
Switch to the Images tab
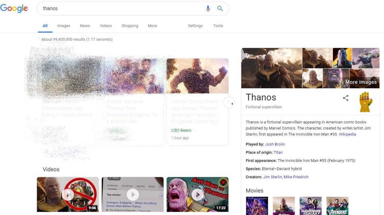[x=64, y=26]
